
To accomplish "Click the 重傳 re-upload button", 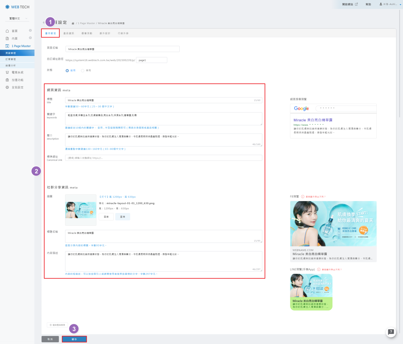I will point(123,217).
